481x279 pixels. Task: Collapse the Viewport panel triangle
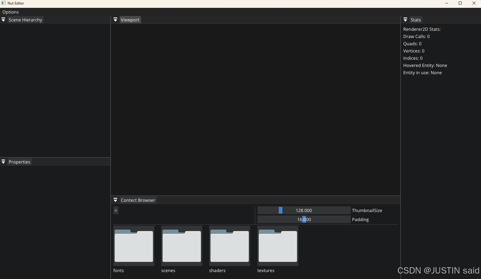(x=115, y=20)
